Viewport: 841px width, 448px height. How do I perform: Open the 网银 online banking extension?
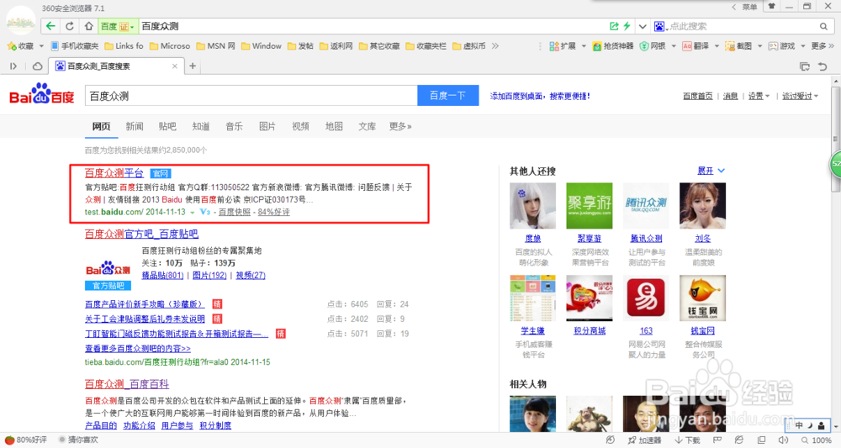pyautogui.click(x=653, y=46)
